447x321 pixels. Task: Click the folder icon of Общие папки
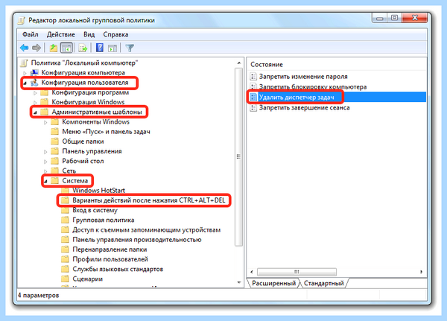(x=54, y=141)
